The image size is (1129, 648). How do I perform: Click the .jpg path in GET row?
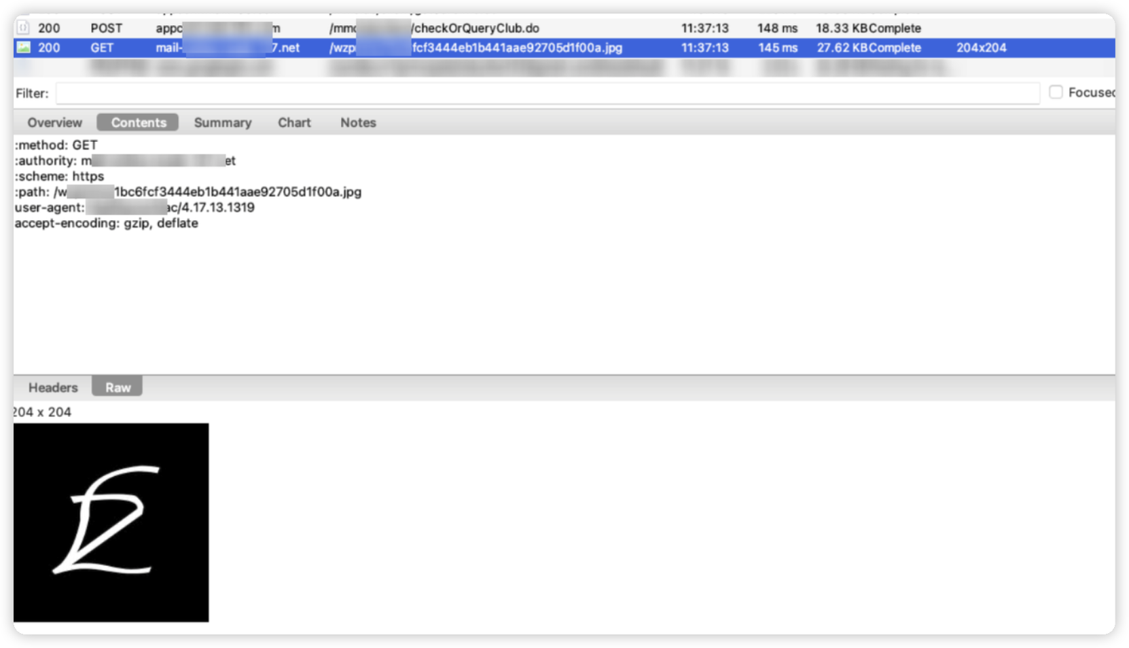(516, 48)
